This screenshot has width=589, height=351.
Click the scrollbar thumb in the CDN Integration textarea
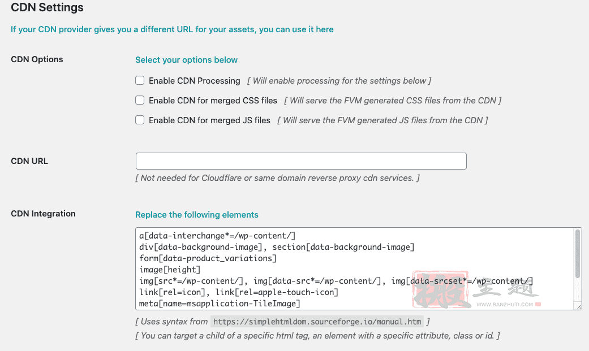pyautogui.click(x=578, y=254)
